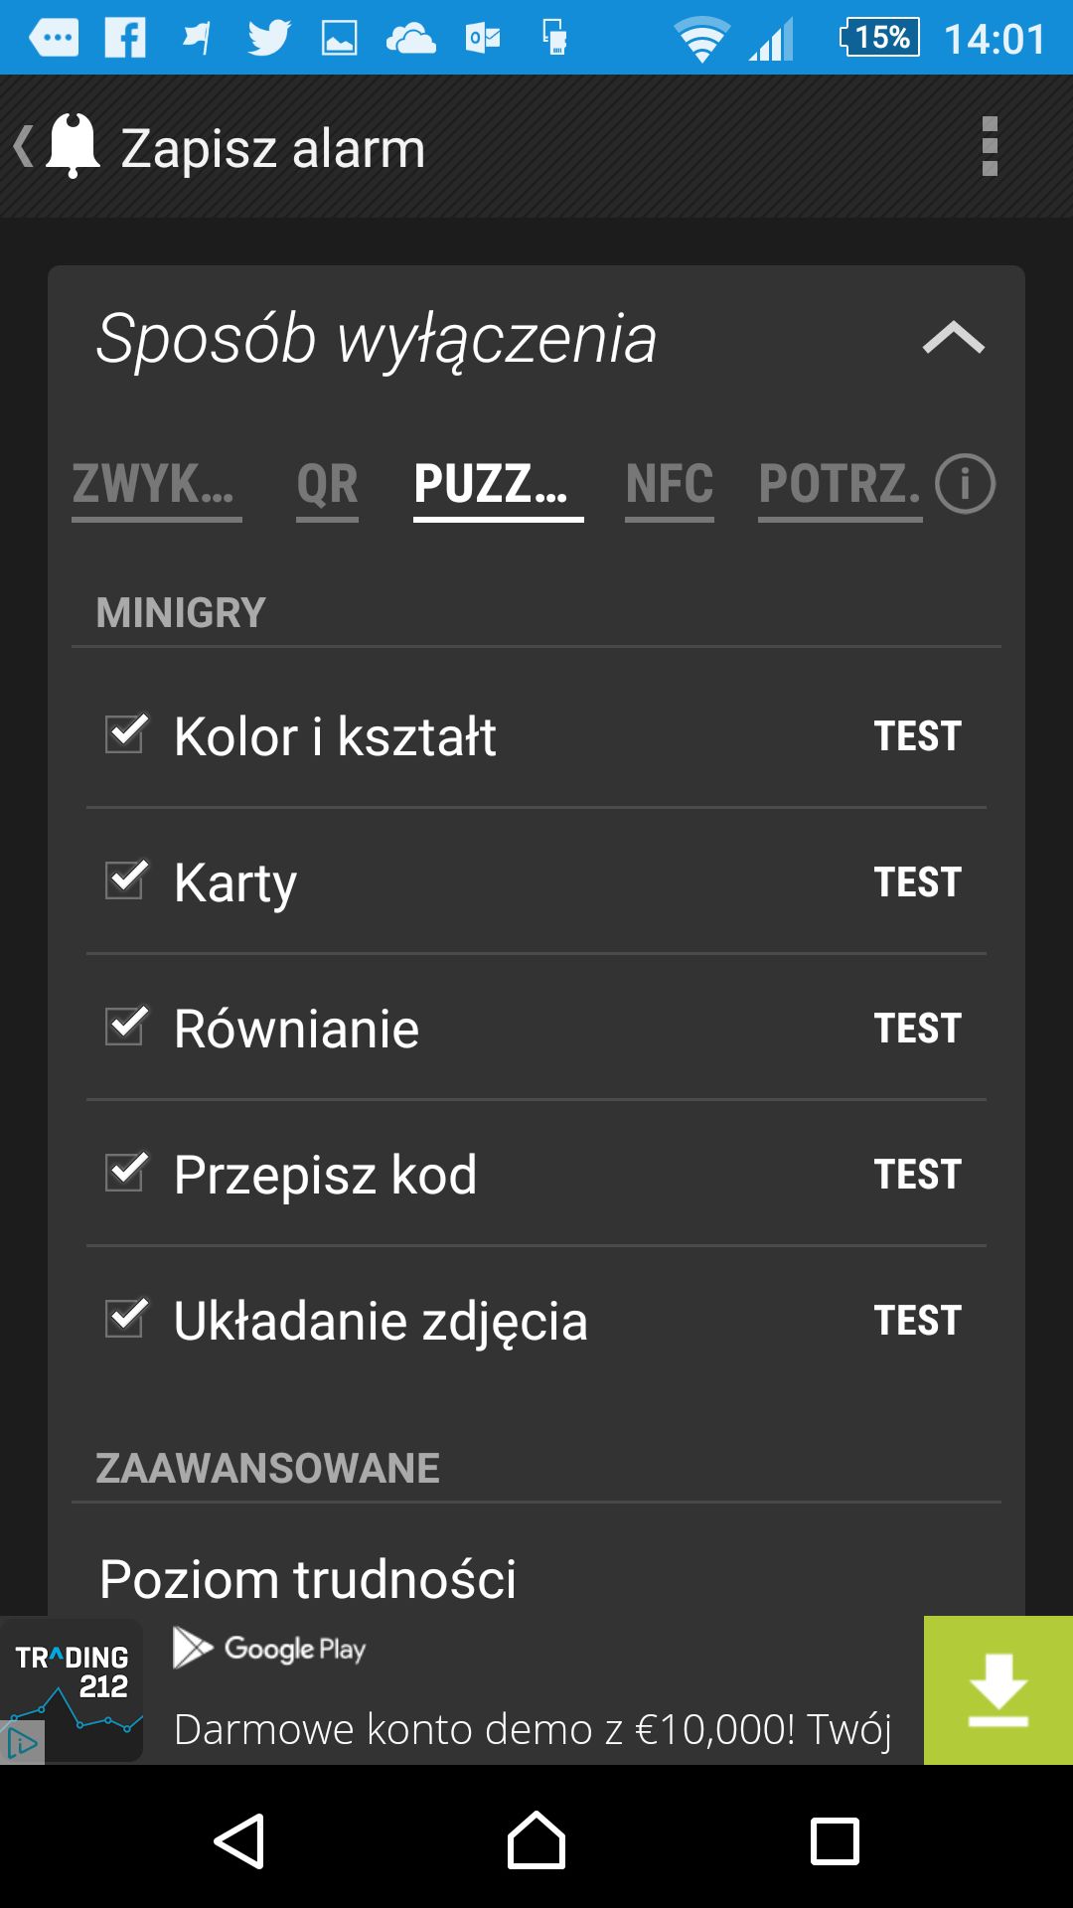Collapse the Sposób wyłączenia section chevron
1073x1908 pixels.
(953, 338)
